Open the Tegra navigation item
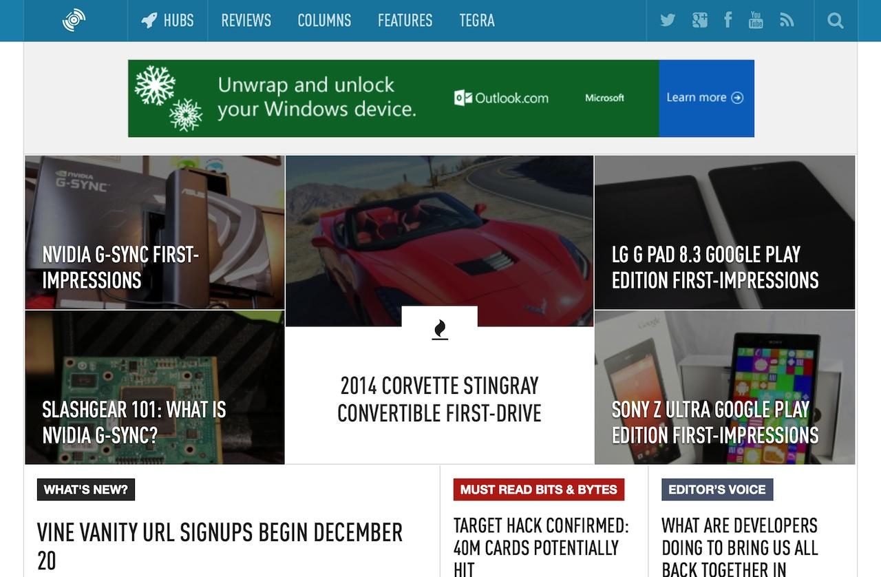Viewport: 881px width, 577px height. (477, 21)
